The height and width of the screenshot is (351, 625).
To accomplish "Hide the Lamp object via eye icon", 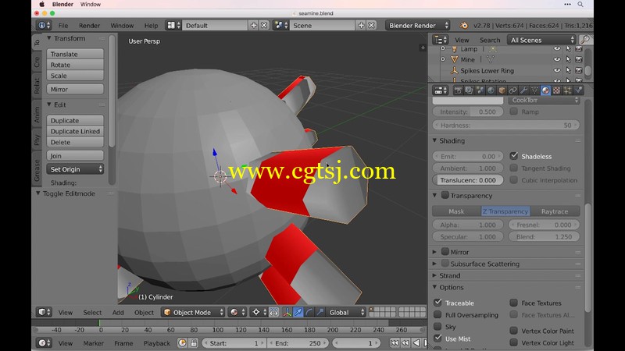I will (557, 48).
